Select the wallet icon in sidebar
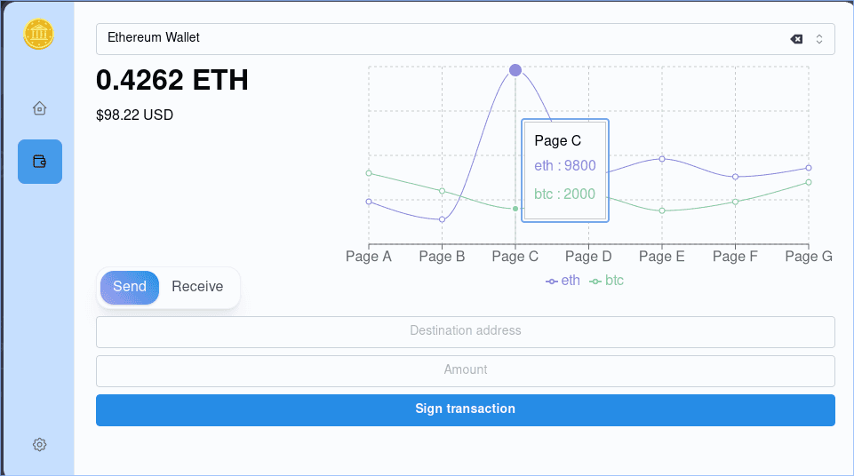This screenshot has height=476, width=854. (39, 162)
